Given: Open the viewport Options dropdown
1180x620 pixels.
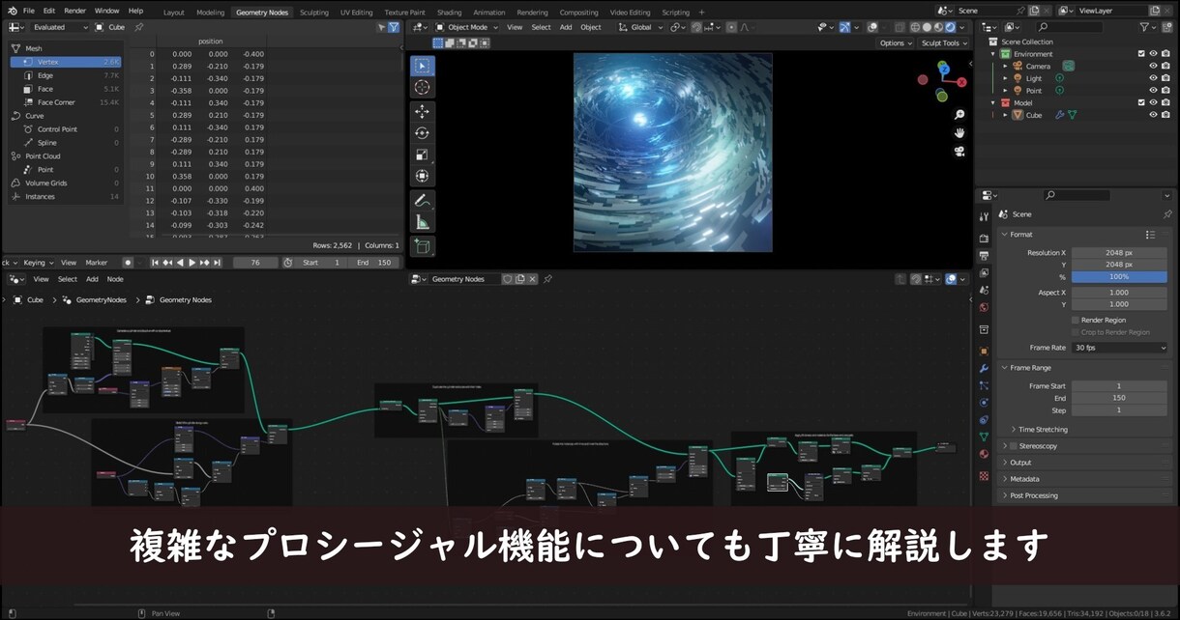Looking at the screenshot, I should click(895, 43).
